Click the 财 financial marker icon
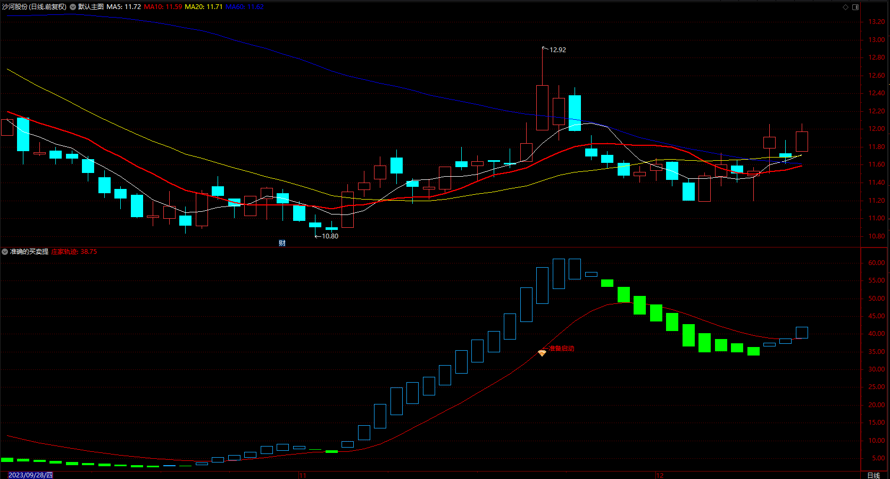Viewport: 890px width, 479px height. 282,243
